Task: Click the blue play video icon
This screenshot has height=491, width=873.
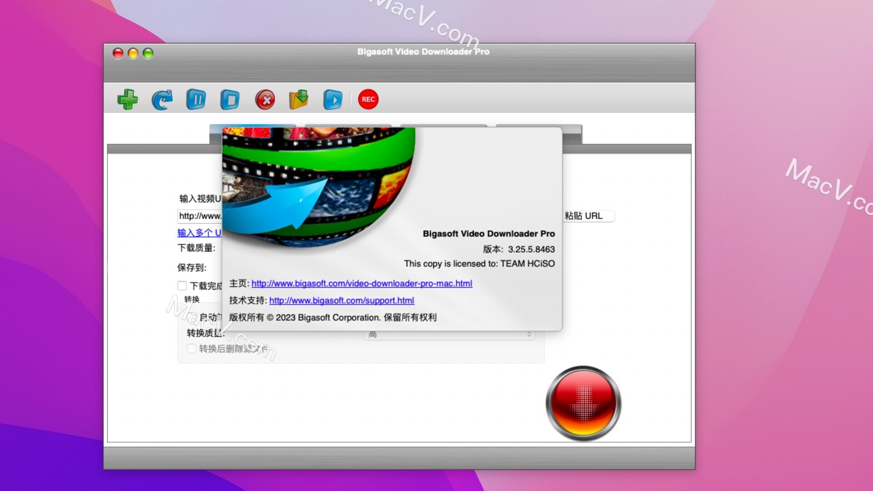Action: (333, 100)
